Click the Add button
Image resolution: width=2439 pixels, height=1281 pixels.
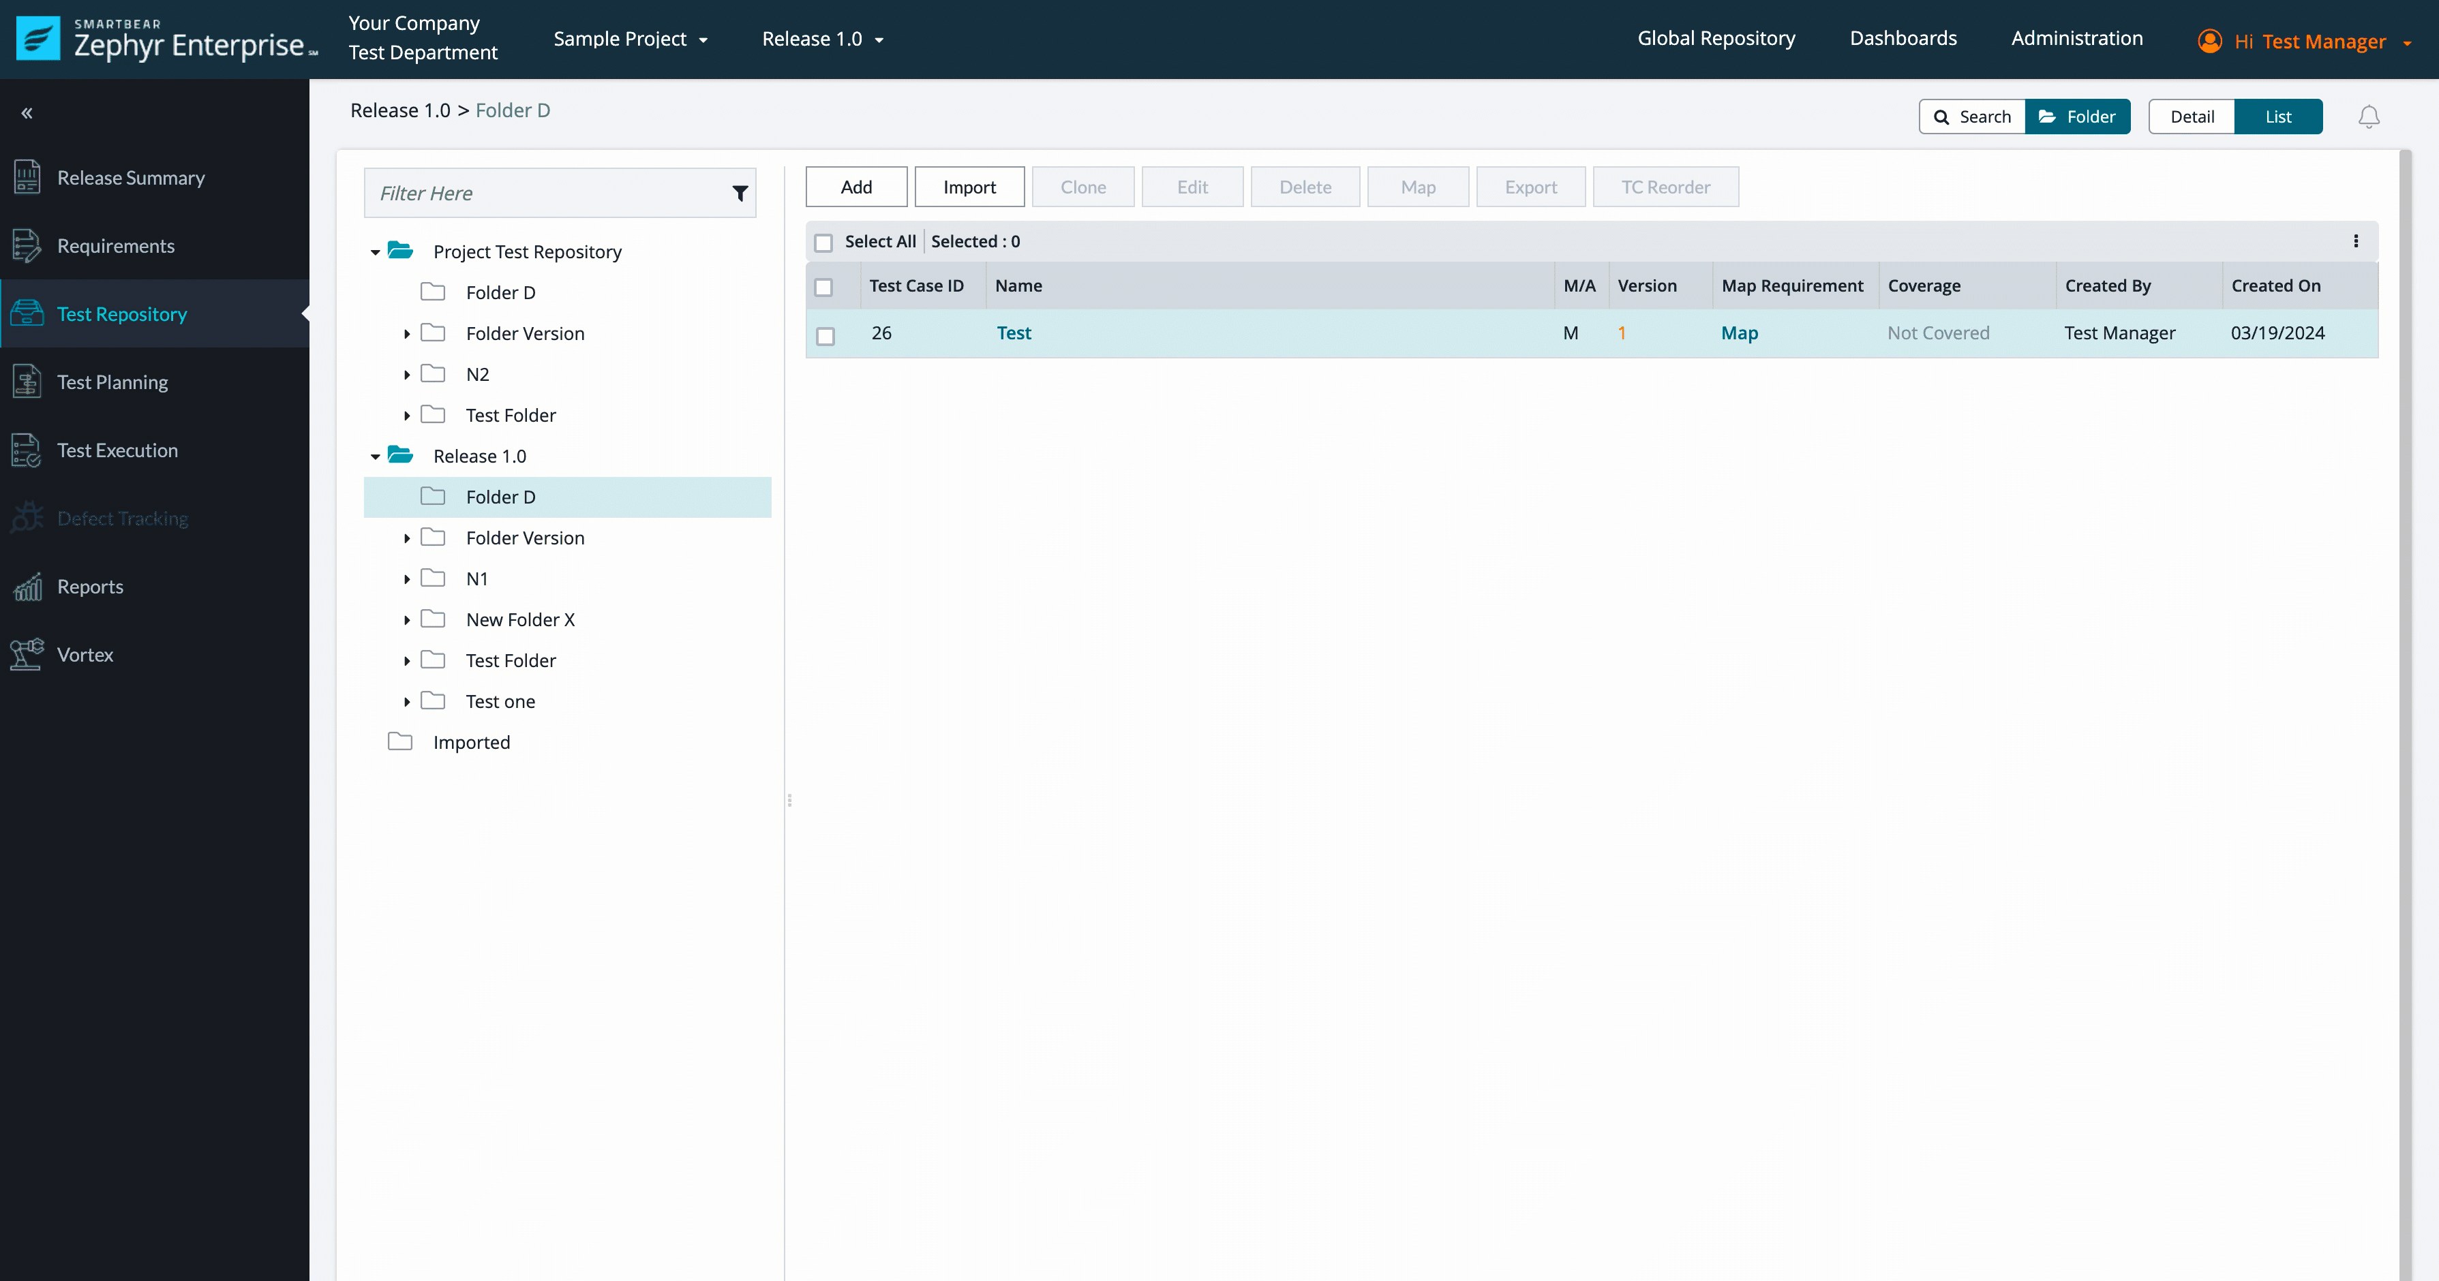tap(857, 185)
